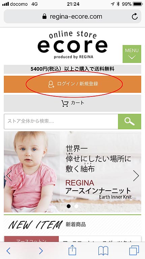Tap Safari back navigation arrow
Image resolution: width=145 pixels, height=259 pixels.
(x=8, y=251)
